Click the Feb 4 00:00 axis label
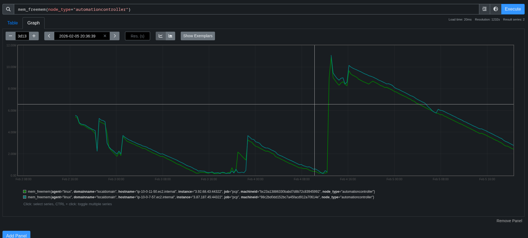Screen dimensions: 528x238 (x=255, y=179)
